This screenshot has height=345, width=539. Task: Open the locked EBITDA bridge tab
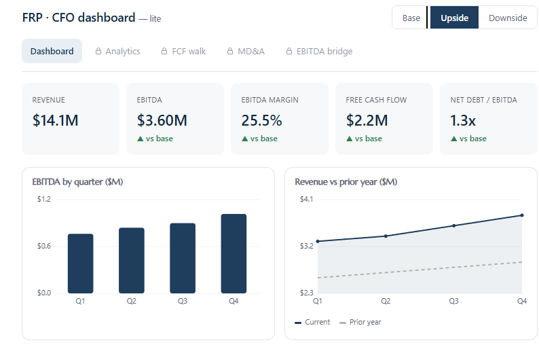pos(319,51)
